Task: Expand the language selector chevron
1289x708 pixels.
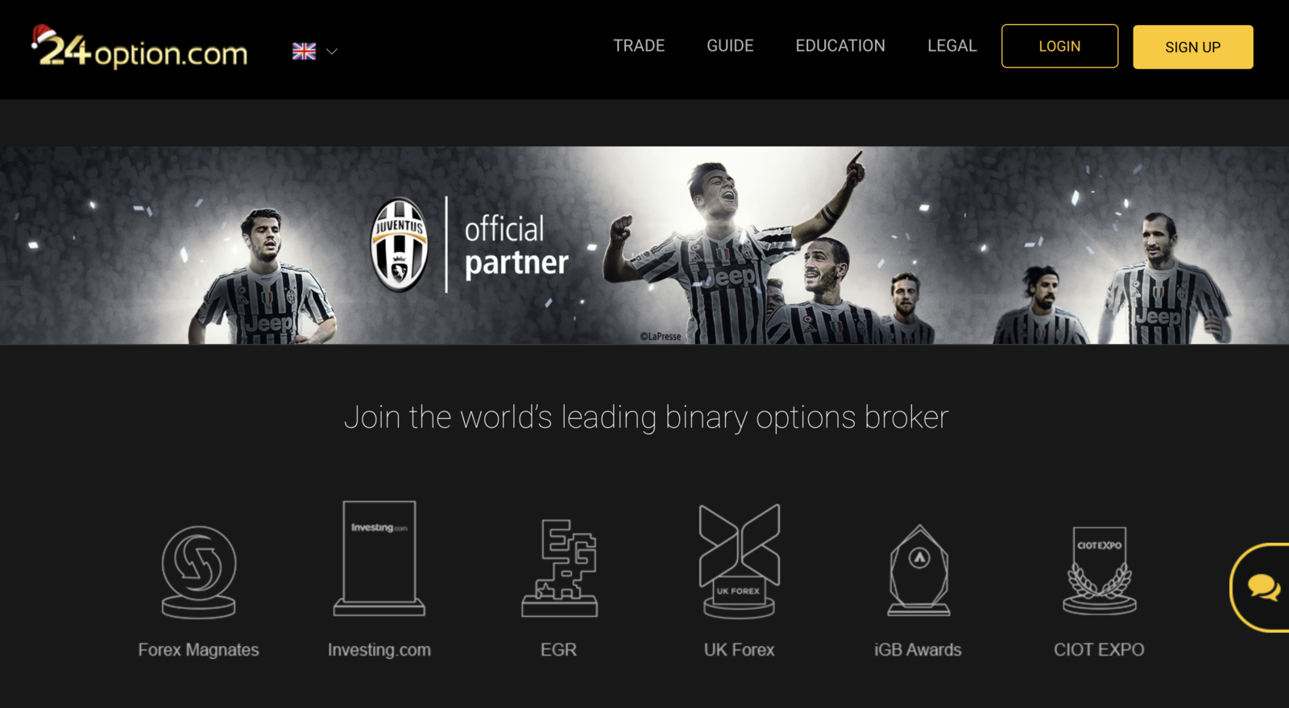Action: click(332, 52)
